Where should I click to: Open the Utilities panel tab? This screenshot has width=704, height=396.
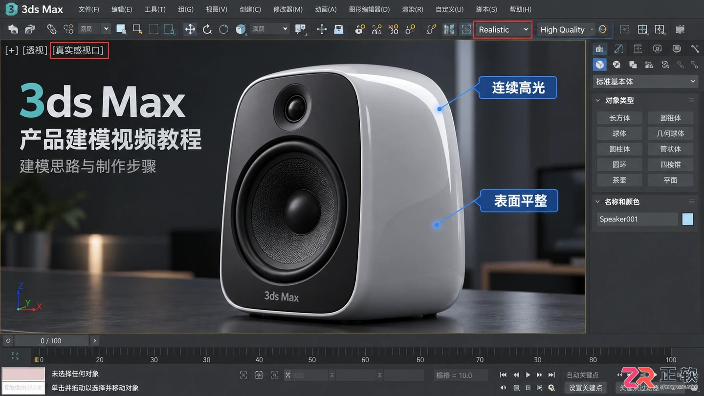point(695,48)
